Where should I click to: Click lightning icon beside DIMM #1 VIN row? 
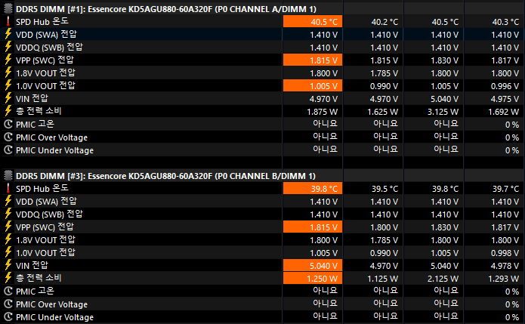[x=8, y=98]
